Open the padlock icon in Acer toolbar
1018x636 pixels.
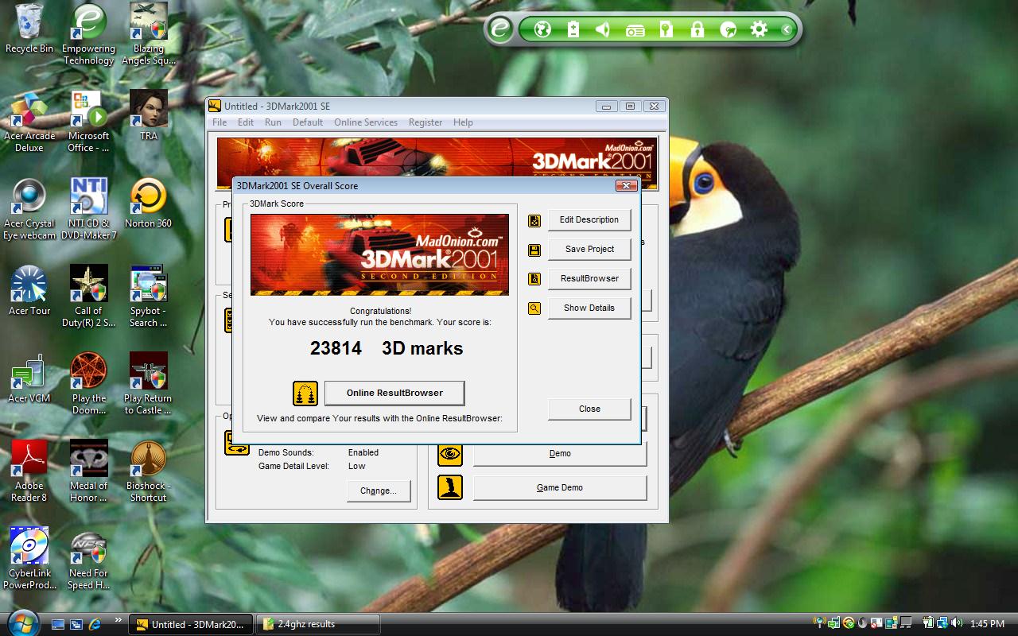click(x=697, y=30)
